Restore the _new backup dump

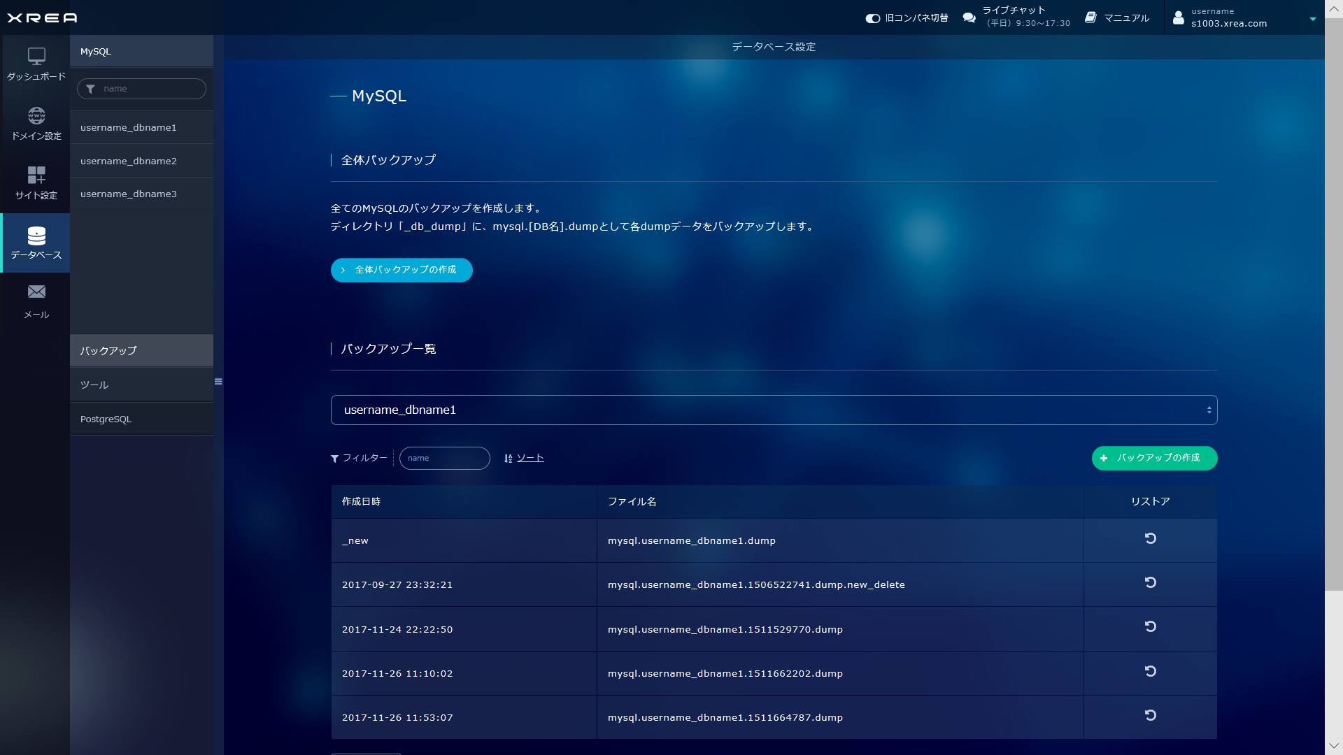point(1150,538)
